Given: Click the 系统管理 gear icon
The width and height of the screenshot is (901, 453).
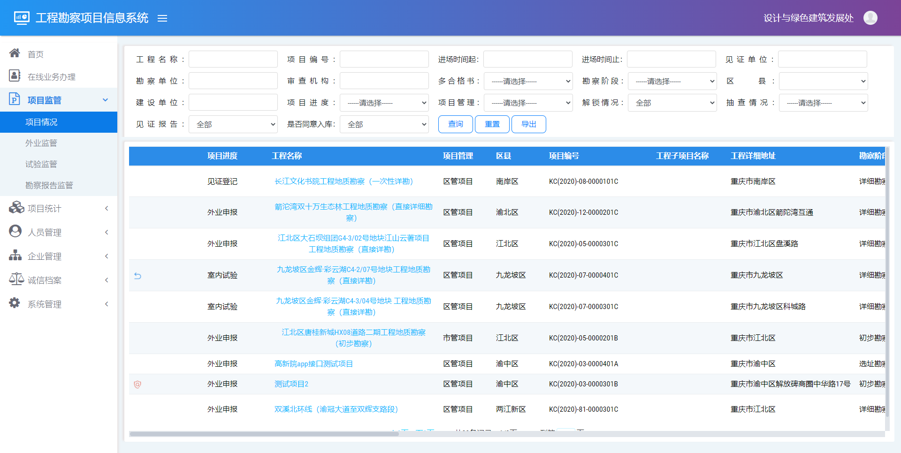Looking at the screenshot, I should [15, 303].
